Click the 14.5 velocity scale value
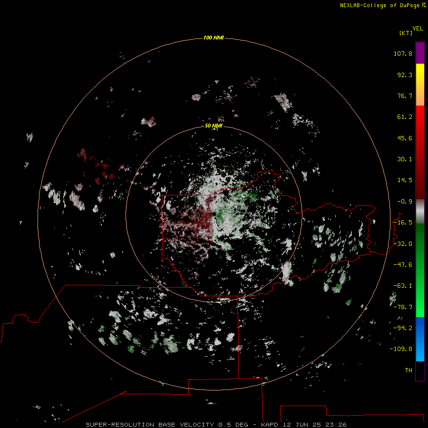Viewport: 428px width, 428px height. tap(405, 180)
